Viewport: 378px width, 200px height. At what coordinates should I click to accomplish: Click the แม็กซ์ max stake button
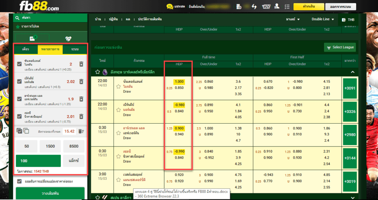point(74,161)
